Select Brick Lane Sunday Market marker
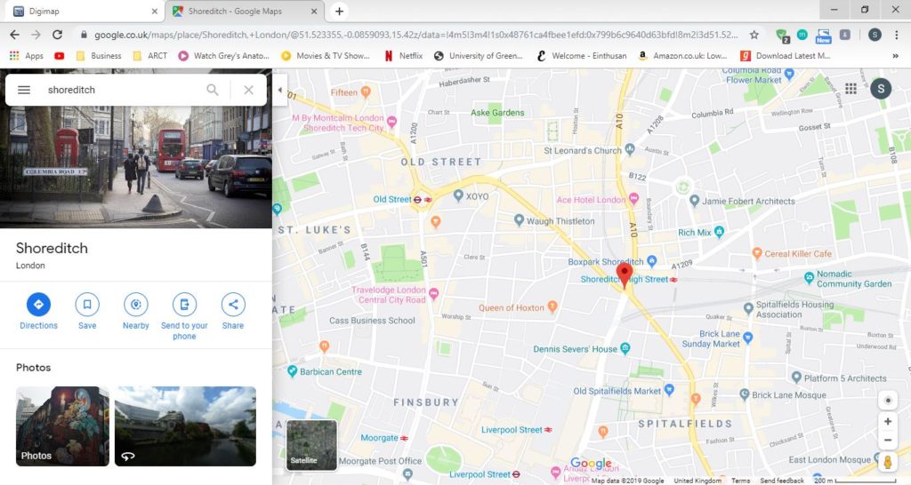Screen dimensions: 911x485 [x=747, y=337]
